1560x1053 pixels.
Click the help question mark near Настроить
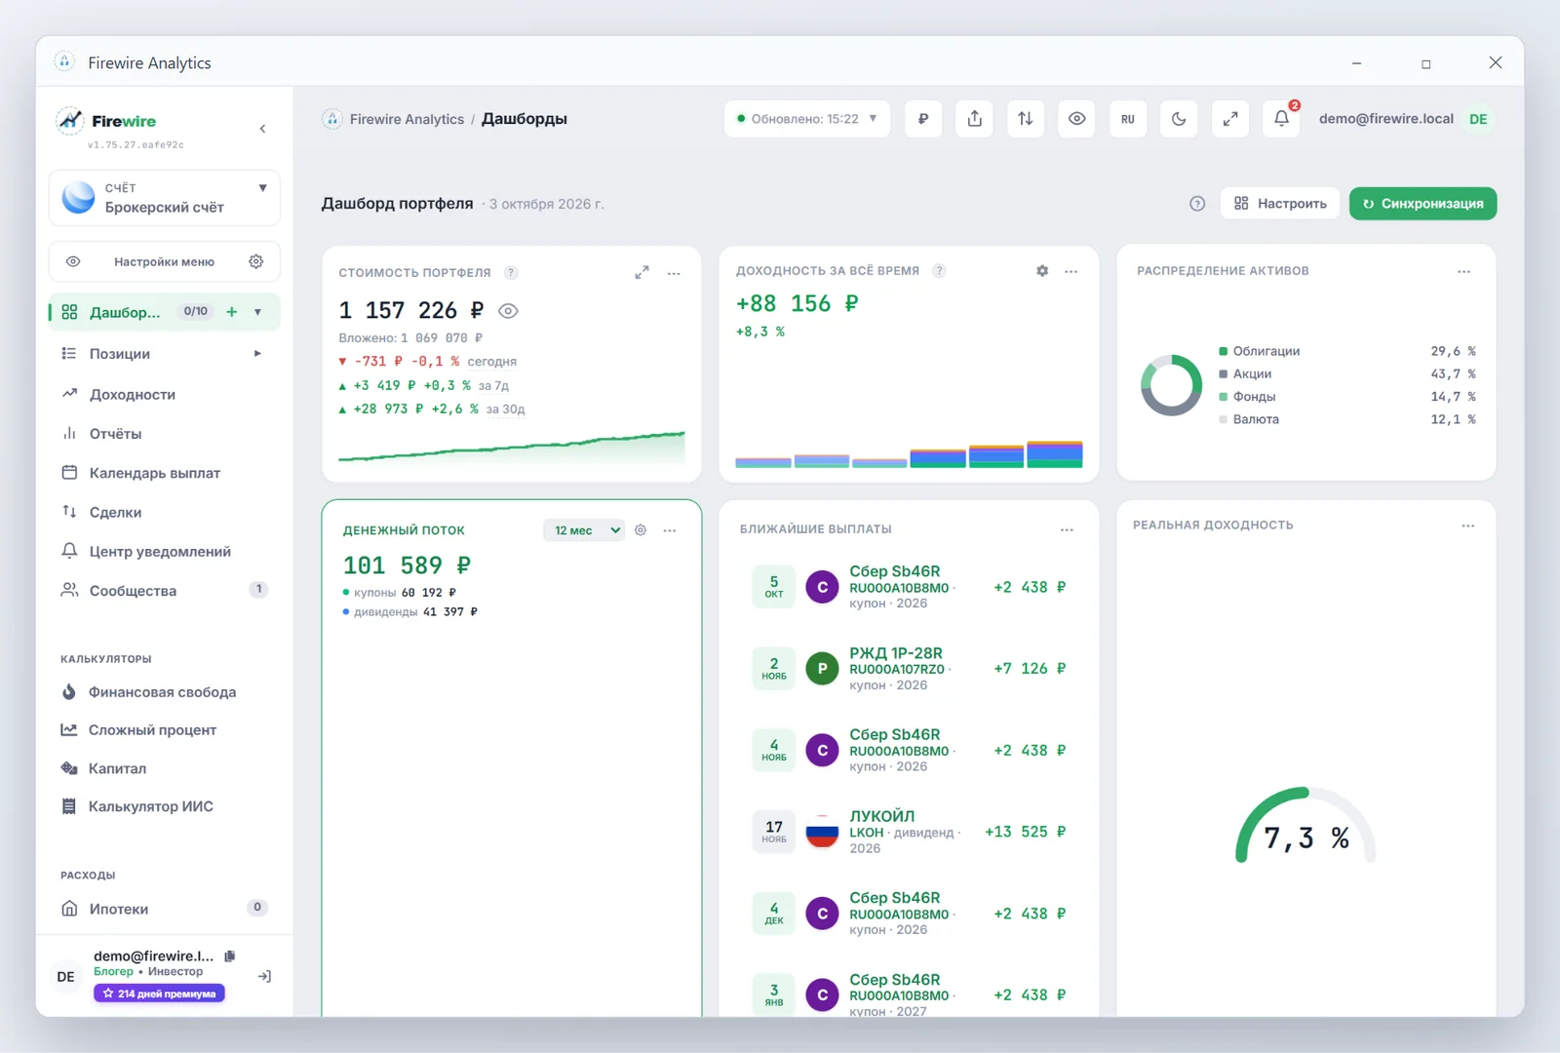(1197, 204)
